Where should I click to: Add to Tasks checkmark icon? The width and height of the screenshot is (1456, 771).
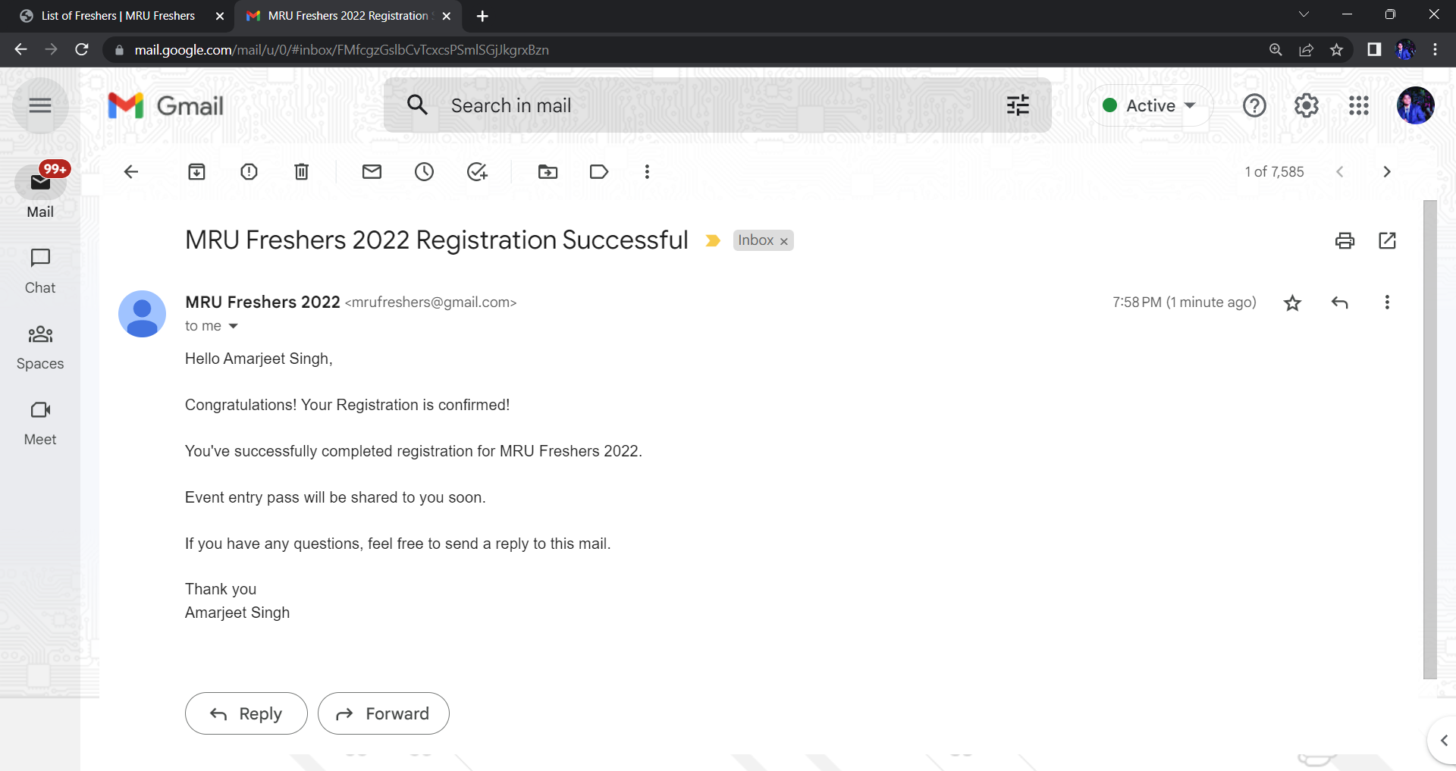pyautogui.click(x=476, y=172)
